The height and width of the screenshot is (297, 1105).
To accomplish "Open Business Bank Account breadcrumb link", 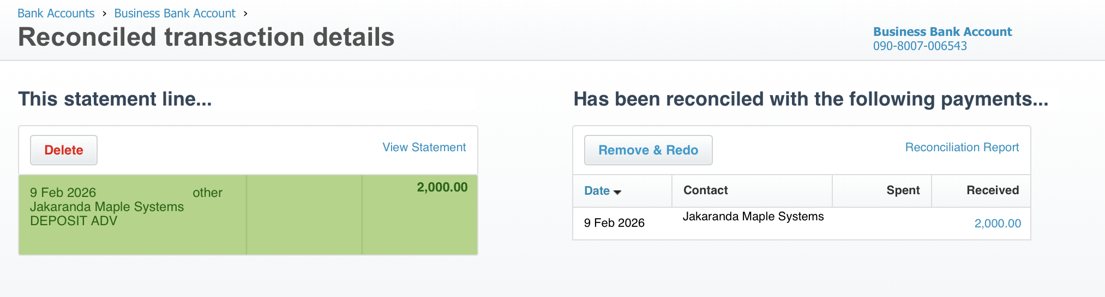I will pyautogui.click(x=175, y=13).
